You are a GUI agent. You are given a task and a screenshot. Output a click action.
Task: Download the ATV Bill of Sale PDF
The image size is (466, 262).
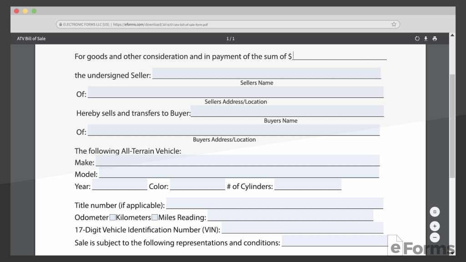426,39
